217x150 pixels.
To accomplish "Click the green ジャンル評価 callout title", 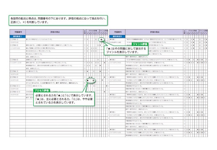I will 140,44.
